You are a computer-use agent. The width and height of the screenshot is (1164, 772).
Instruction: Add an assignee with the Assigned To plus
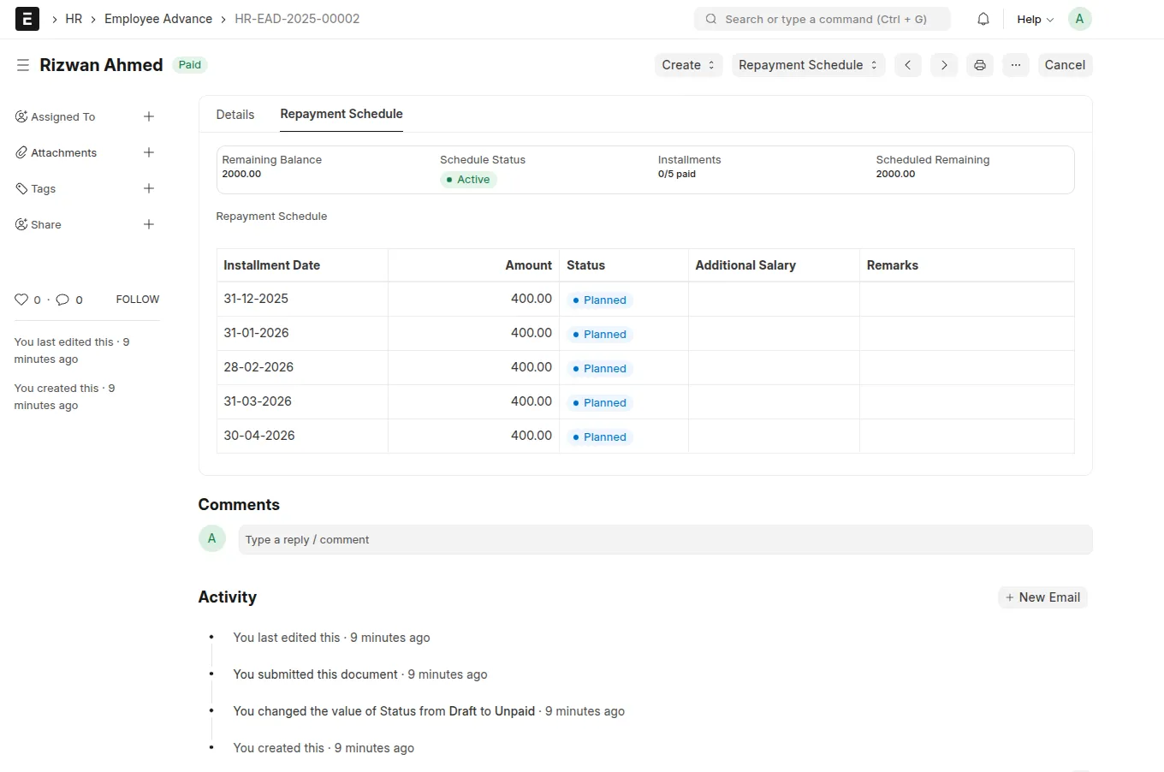(149, 116)
